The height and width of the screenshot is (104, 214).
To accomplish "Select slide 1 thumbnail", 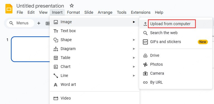I will [30, 49].
